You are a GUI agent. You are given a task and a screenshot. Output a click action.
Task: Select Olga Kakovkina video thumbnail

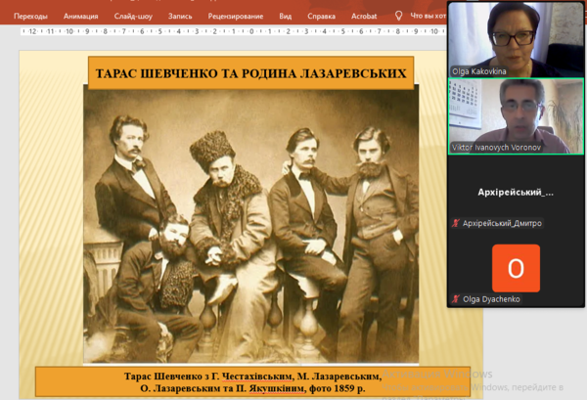click(516, 39)
